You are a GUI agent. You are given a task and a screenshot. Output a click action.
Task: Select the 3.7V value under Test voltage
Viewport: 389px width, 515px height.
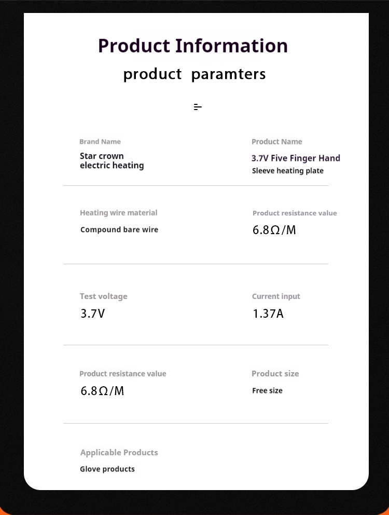(93, 314)
